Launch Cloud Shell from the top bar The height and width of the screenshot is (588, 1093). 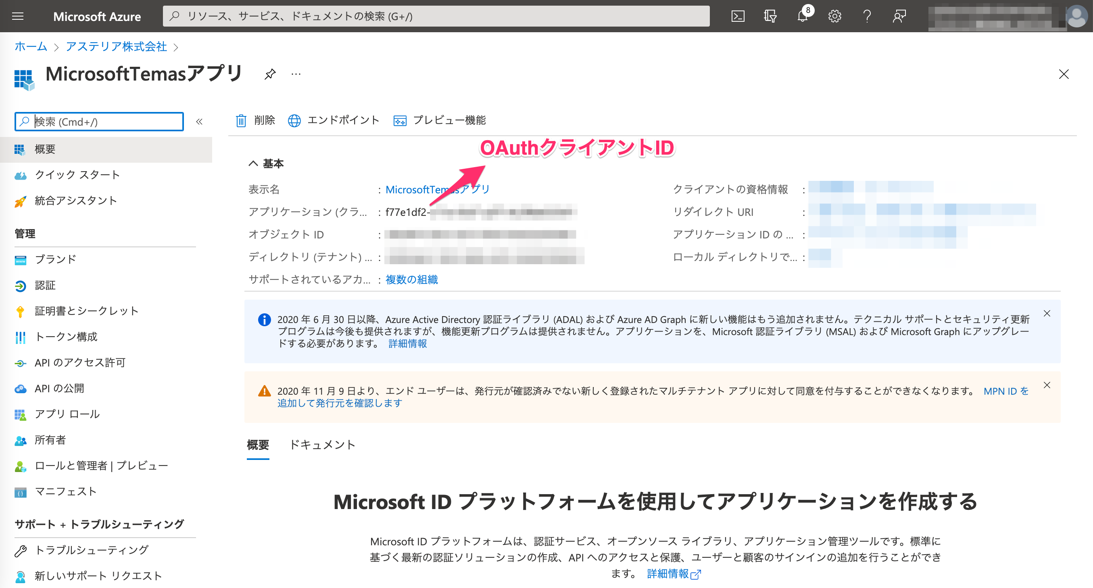click(x=738, y=16)
